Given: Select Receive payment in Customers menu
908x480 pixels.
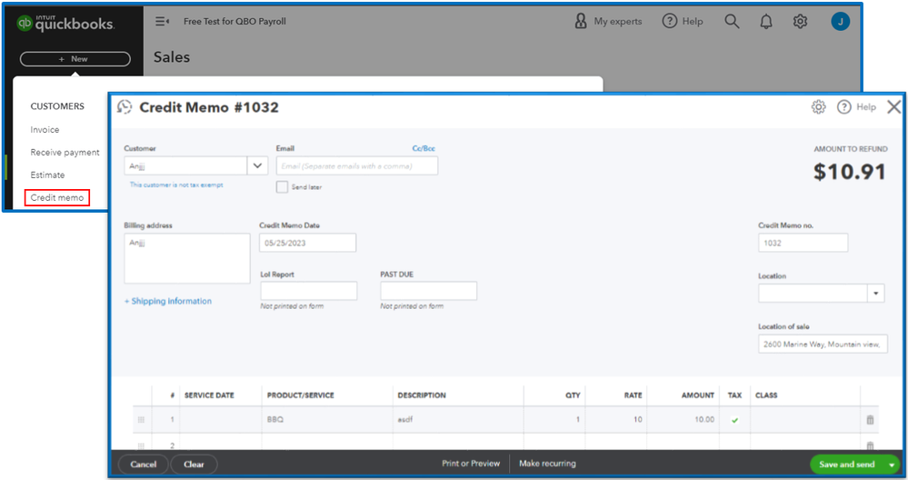Looking at the screenshot, I should (x=65, y=153).
